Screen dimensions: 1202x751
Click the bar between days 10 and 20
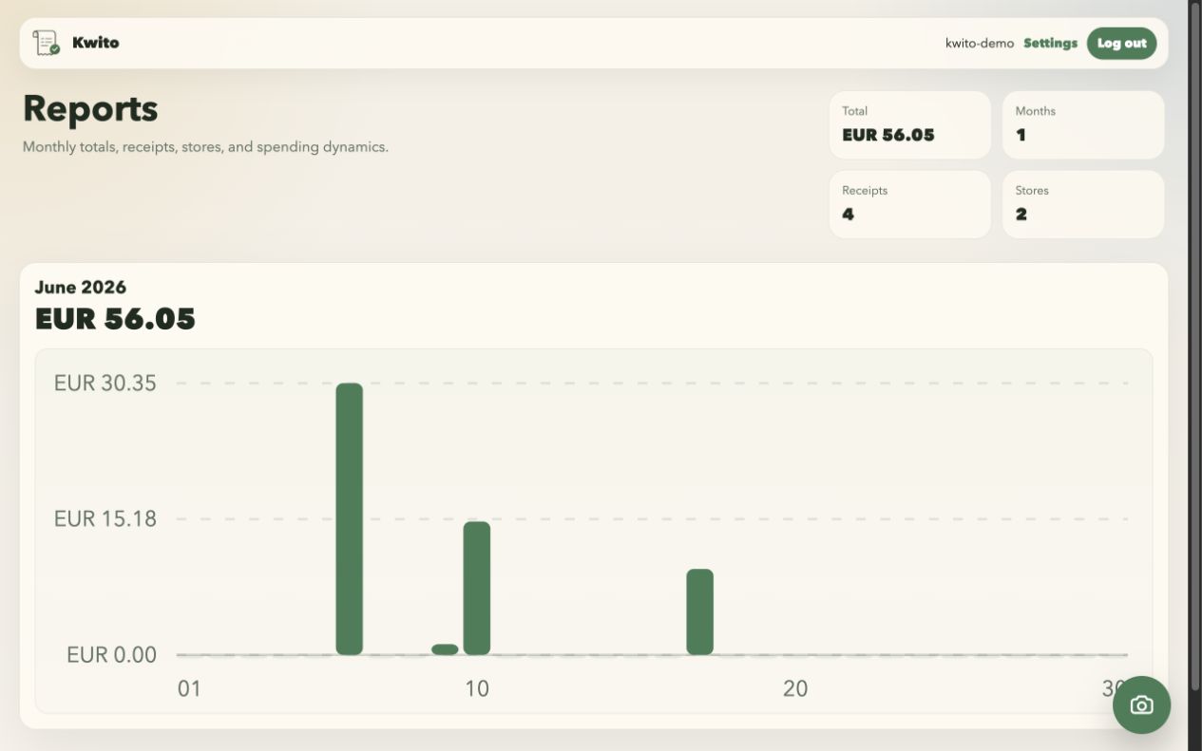pyautogui.click(x=699, y=611)
